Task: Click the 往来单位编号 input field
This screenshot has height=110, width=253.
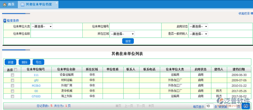Action: [135, 26]
